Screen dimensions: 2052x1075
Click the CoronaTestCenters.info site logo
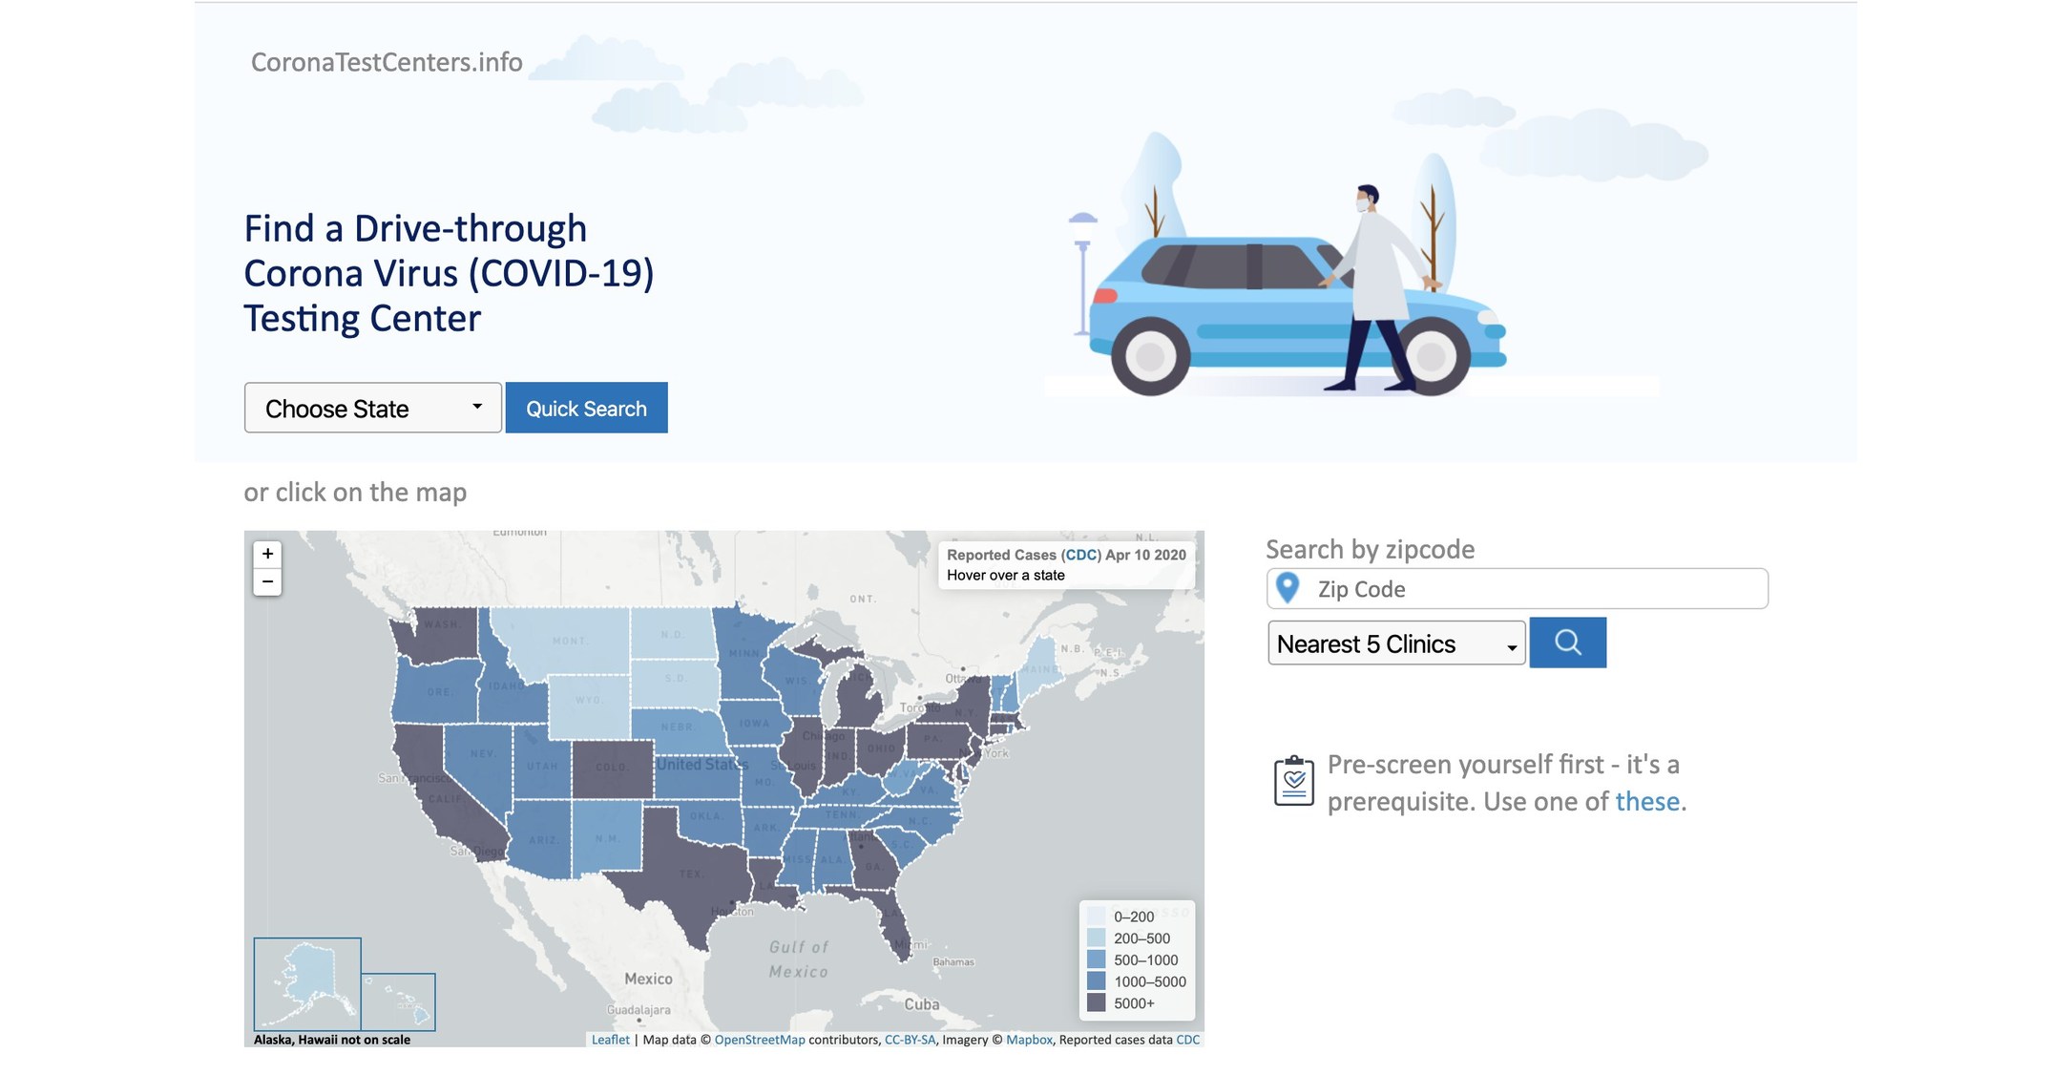[387, 62]
